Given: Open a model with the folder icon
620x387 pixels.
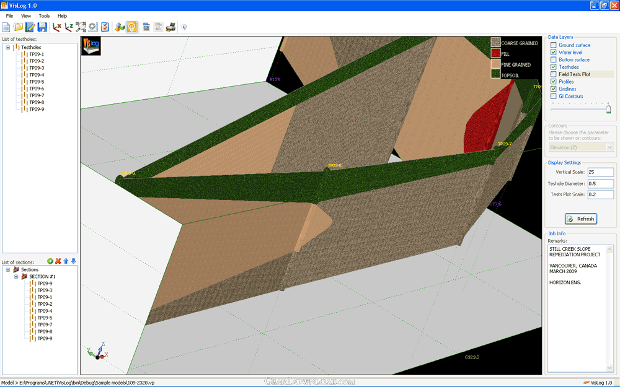Looking at the screenshot, I should 18,27.
